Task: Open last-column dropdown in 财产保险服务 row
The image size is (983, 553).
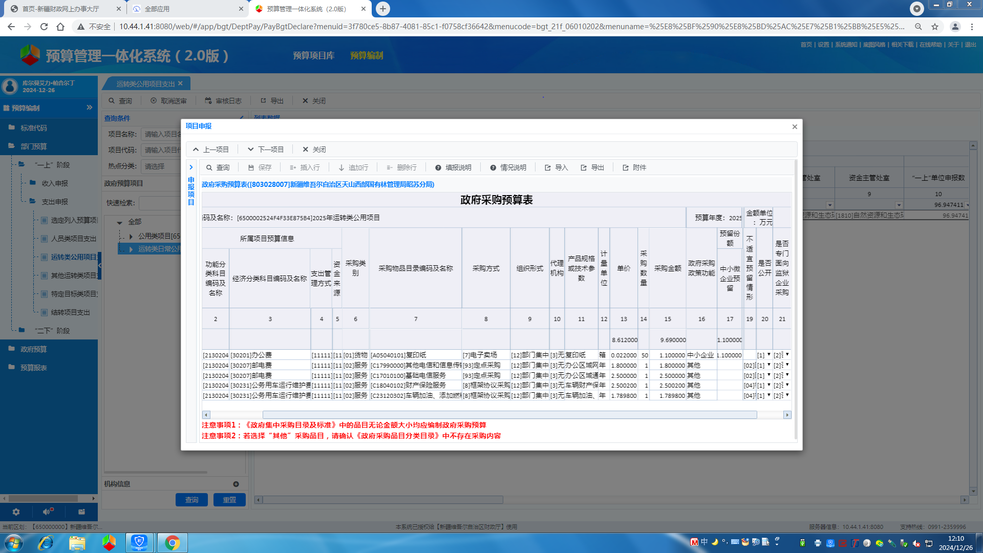Action: [787, 385]
